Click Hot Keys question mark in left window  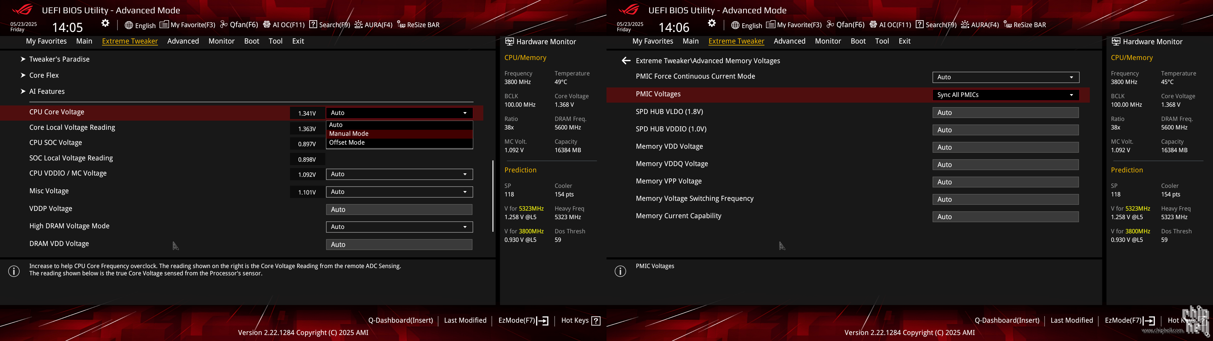click(x=596, y=321)
